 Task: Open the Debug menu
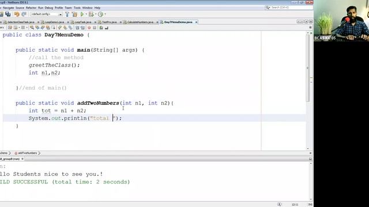tap(49, 7)
